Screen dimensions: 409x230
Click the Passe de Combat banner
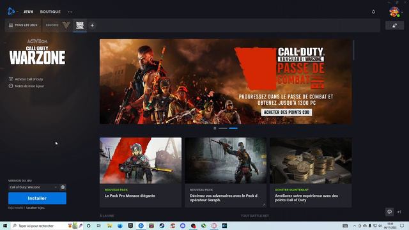[x=226, y=81]
